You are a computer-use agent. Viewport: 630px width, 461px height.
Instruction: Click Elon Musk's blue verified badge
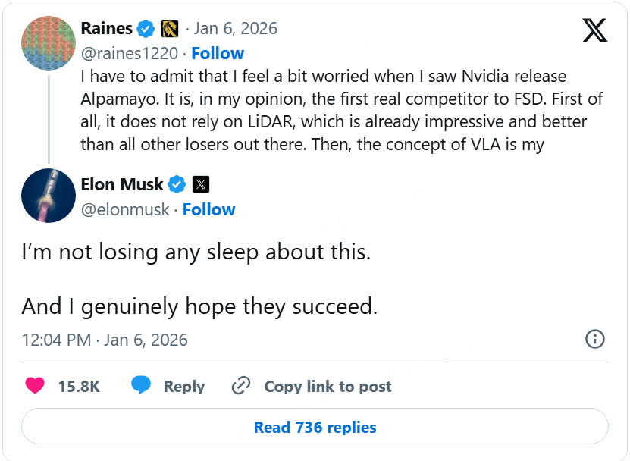177,184
